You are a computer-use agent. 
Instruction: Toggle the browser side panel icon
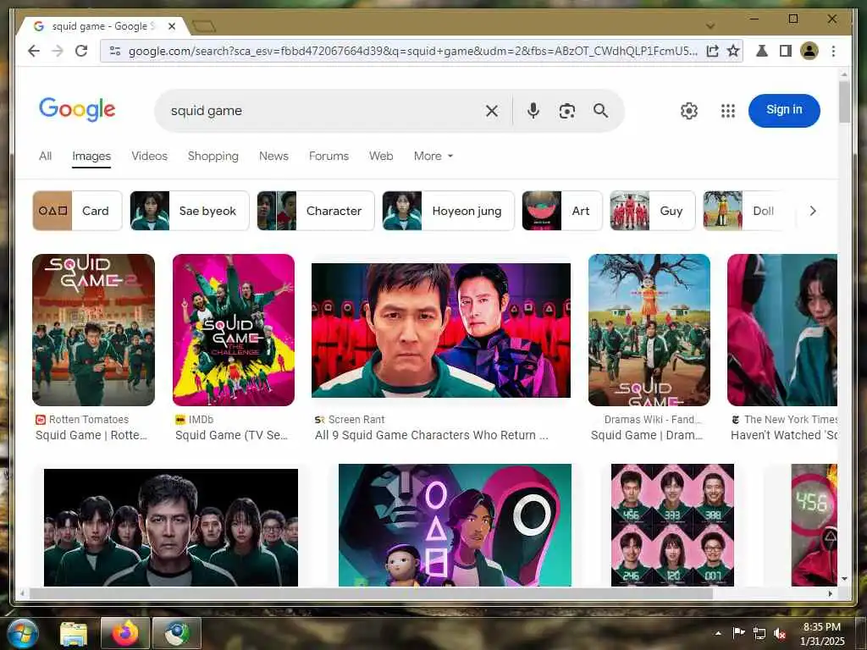pyautogui.click(x=785, y=51)
